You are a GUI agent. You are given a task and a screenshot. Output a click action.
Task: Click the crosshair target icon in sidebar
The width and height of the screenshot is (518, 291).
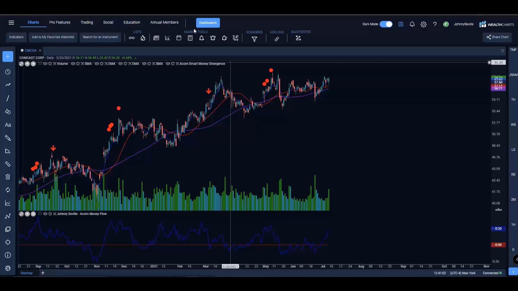pos(8,242)
